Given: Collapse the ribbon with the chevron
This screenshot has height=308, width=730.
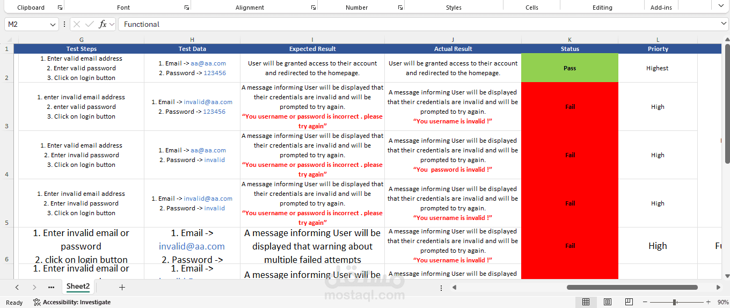Looking at the screenshot, I should tap(721, 5).
